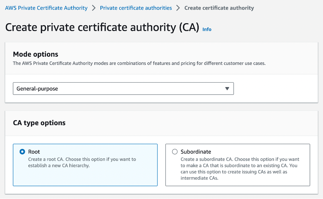Image resolution: width=323 pixels, height=199 pixels.
Task: Click the Subordinate radio circle icon
Action: (175, 152)
